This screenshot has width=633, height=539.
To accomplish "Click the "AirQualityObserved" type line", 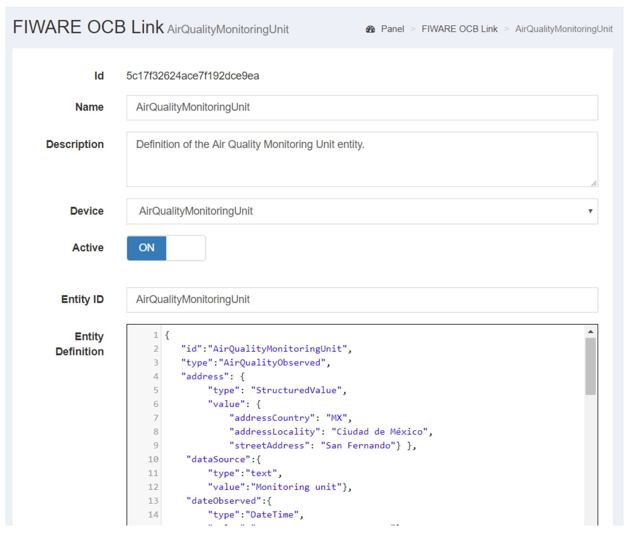I will (255, 362).
